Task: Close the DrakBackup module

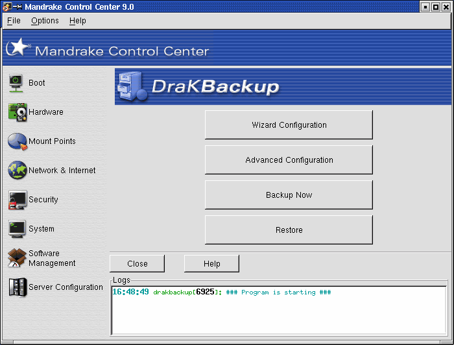Action: tap(137, 264)
